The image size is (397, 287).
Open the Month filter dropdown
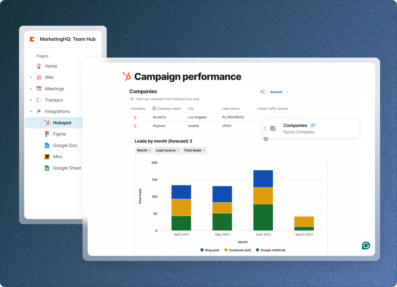144,150
